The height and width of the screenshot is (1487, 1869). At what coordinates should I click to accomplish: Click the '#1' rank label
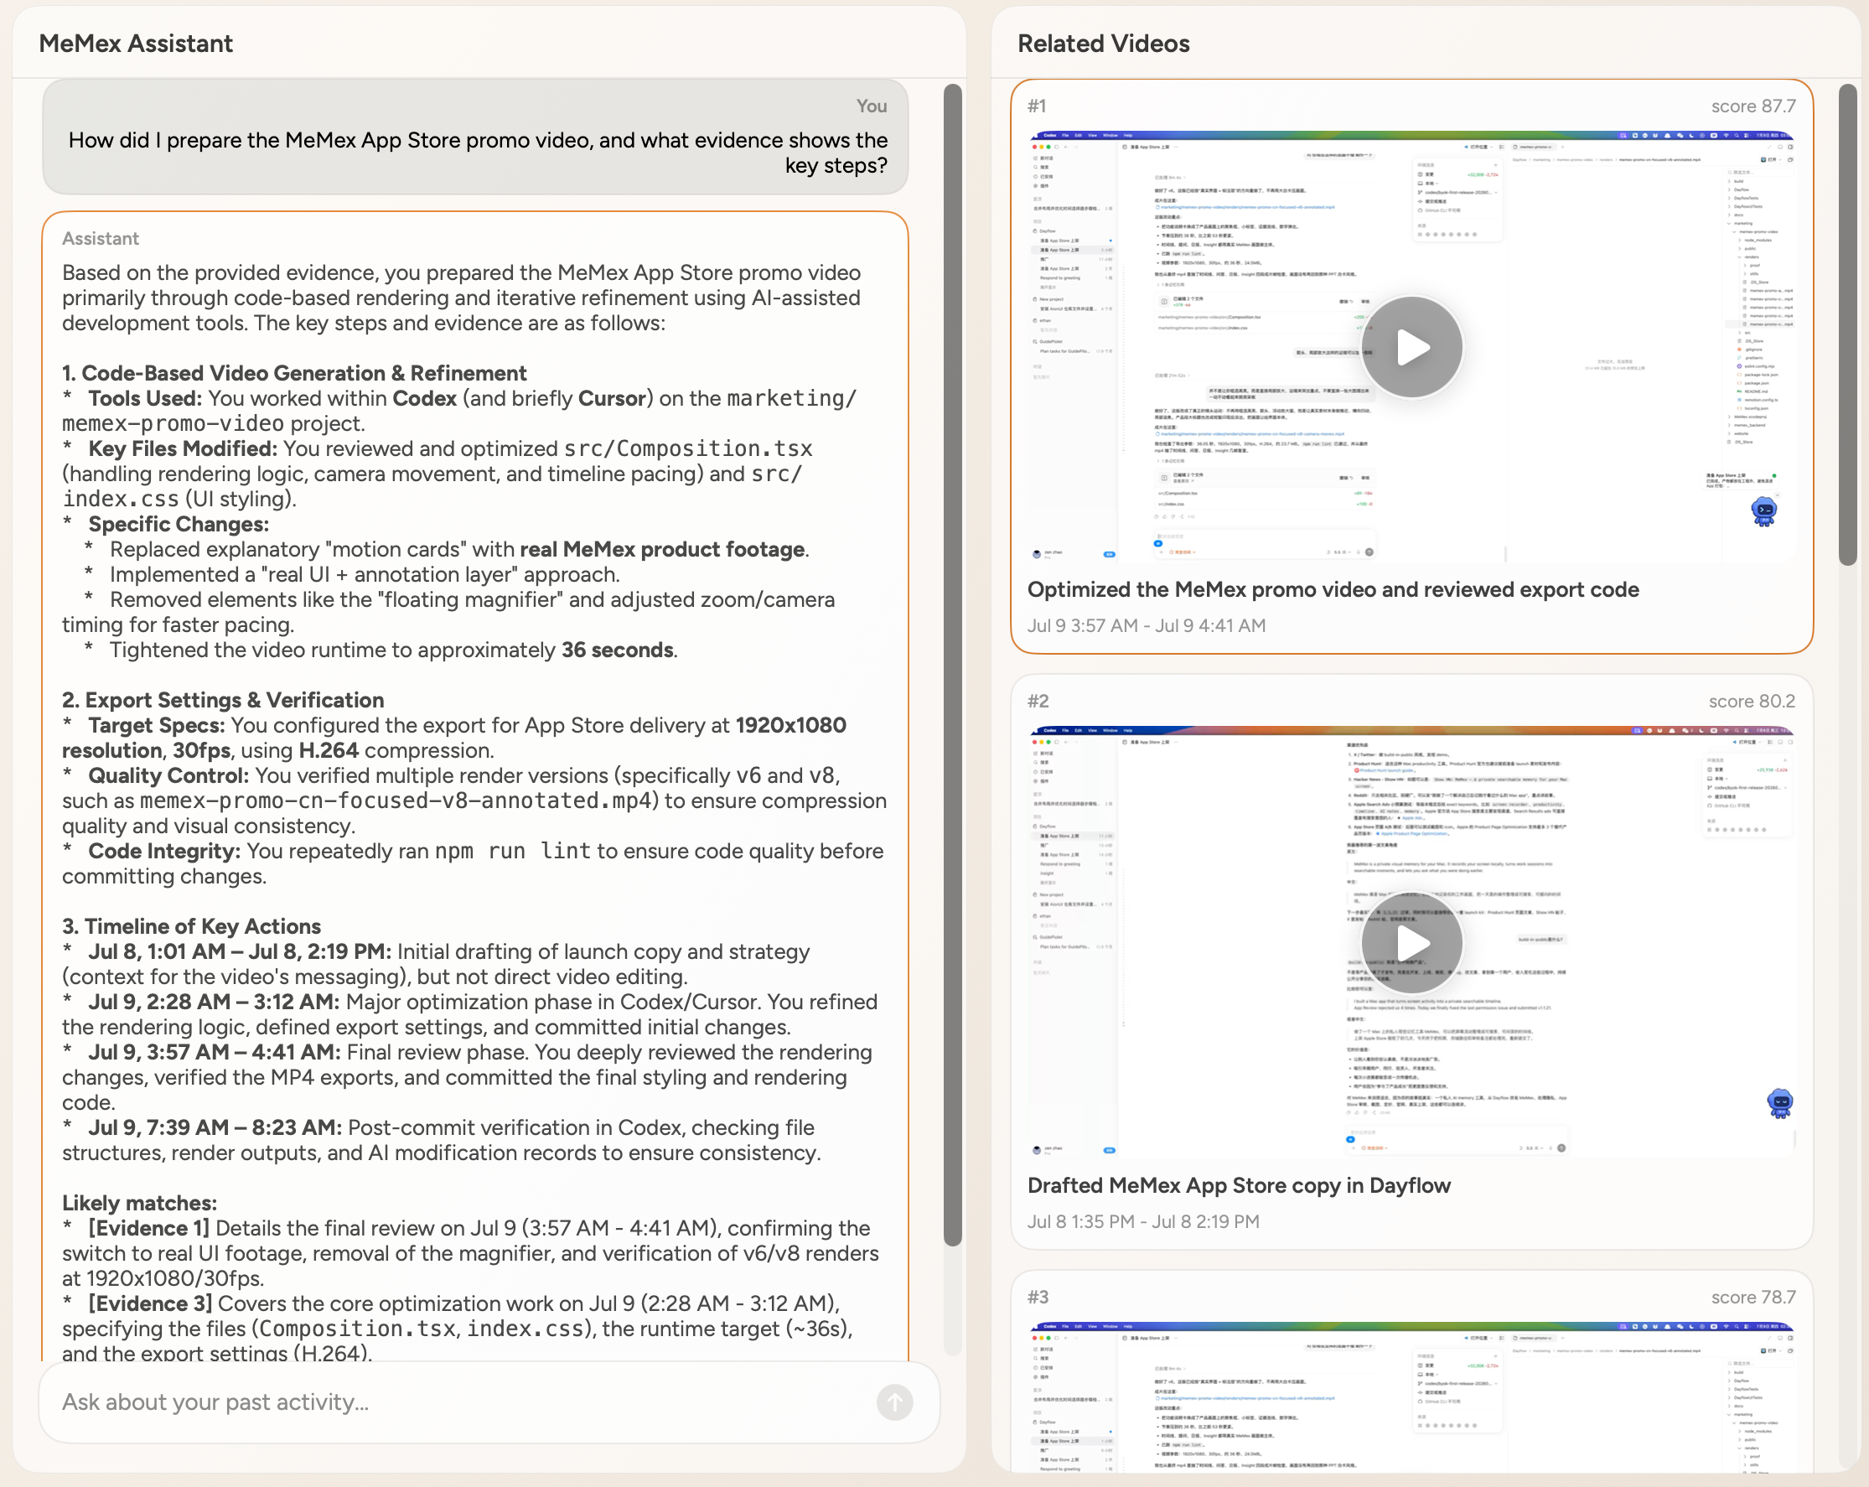(1037, 106)
